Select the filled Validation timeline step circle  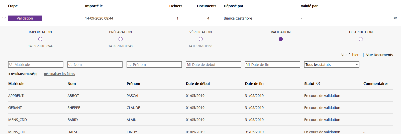[x=281, y=39]
